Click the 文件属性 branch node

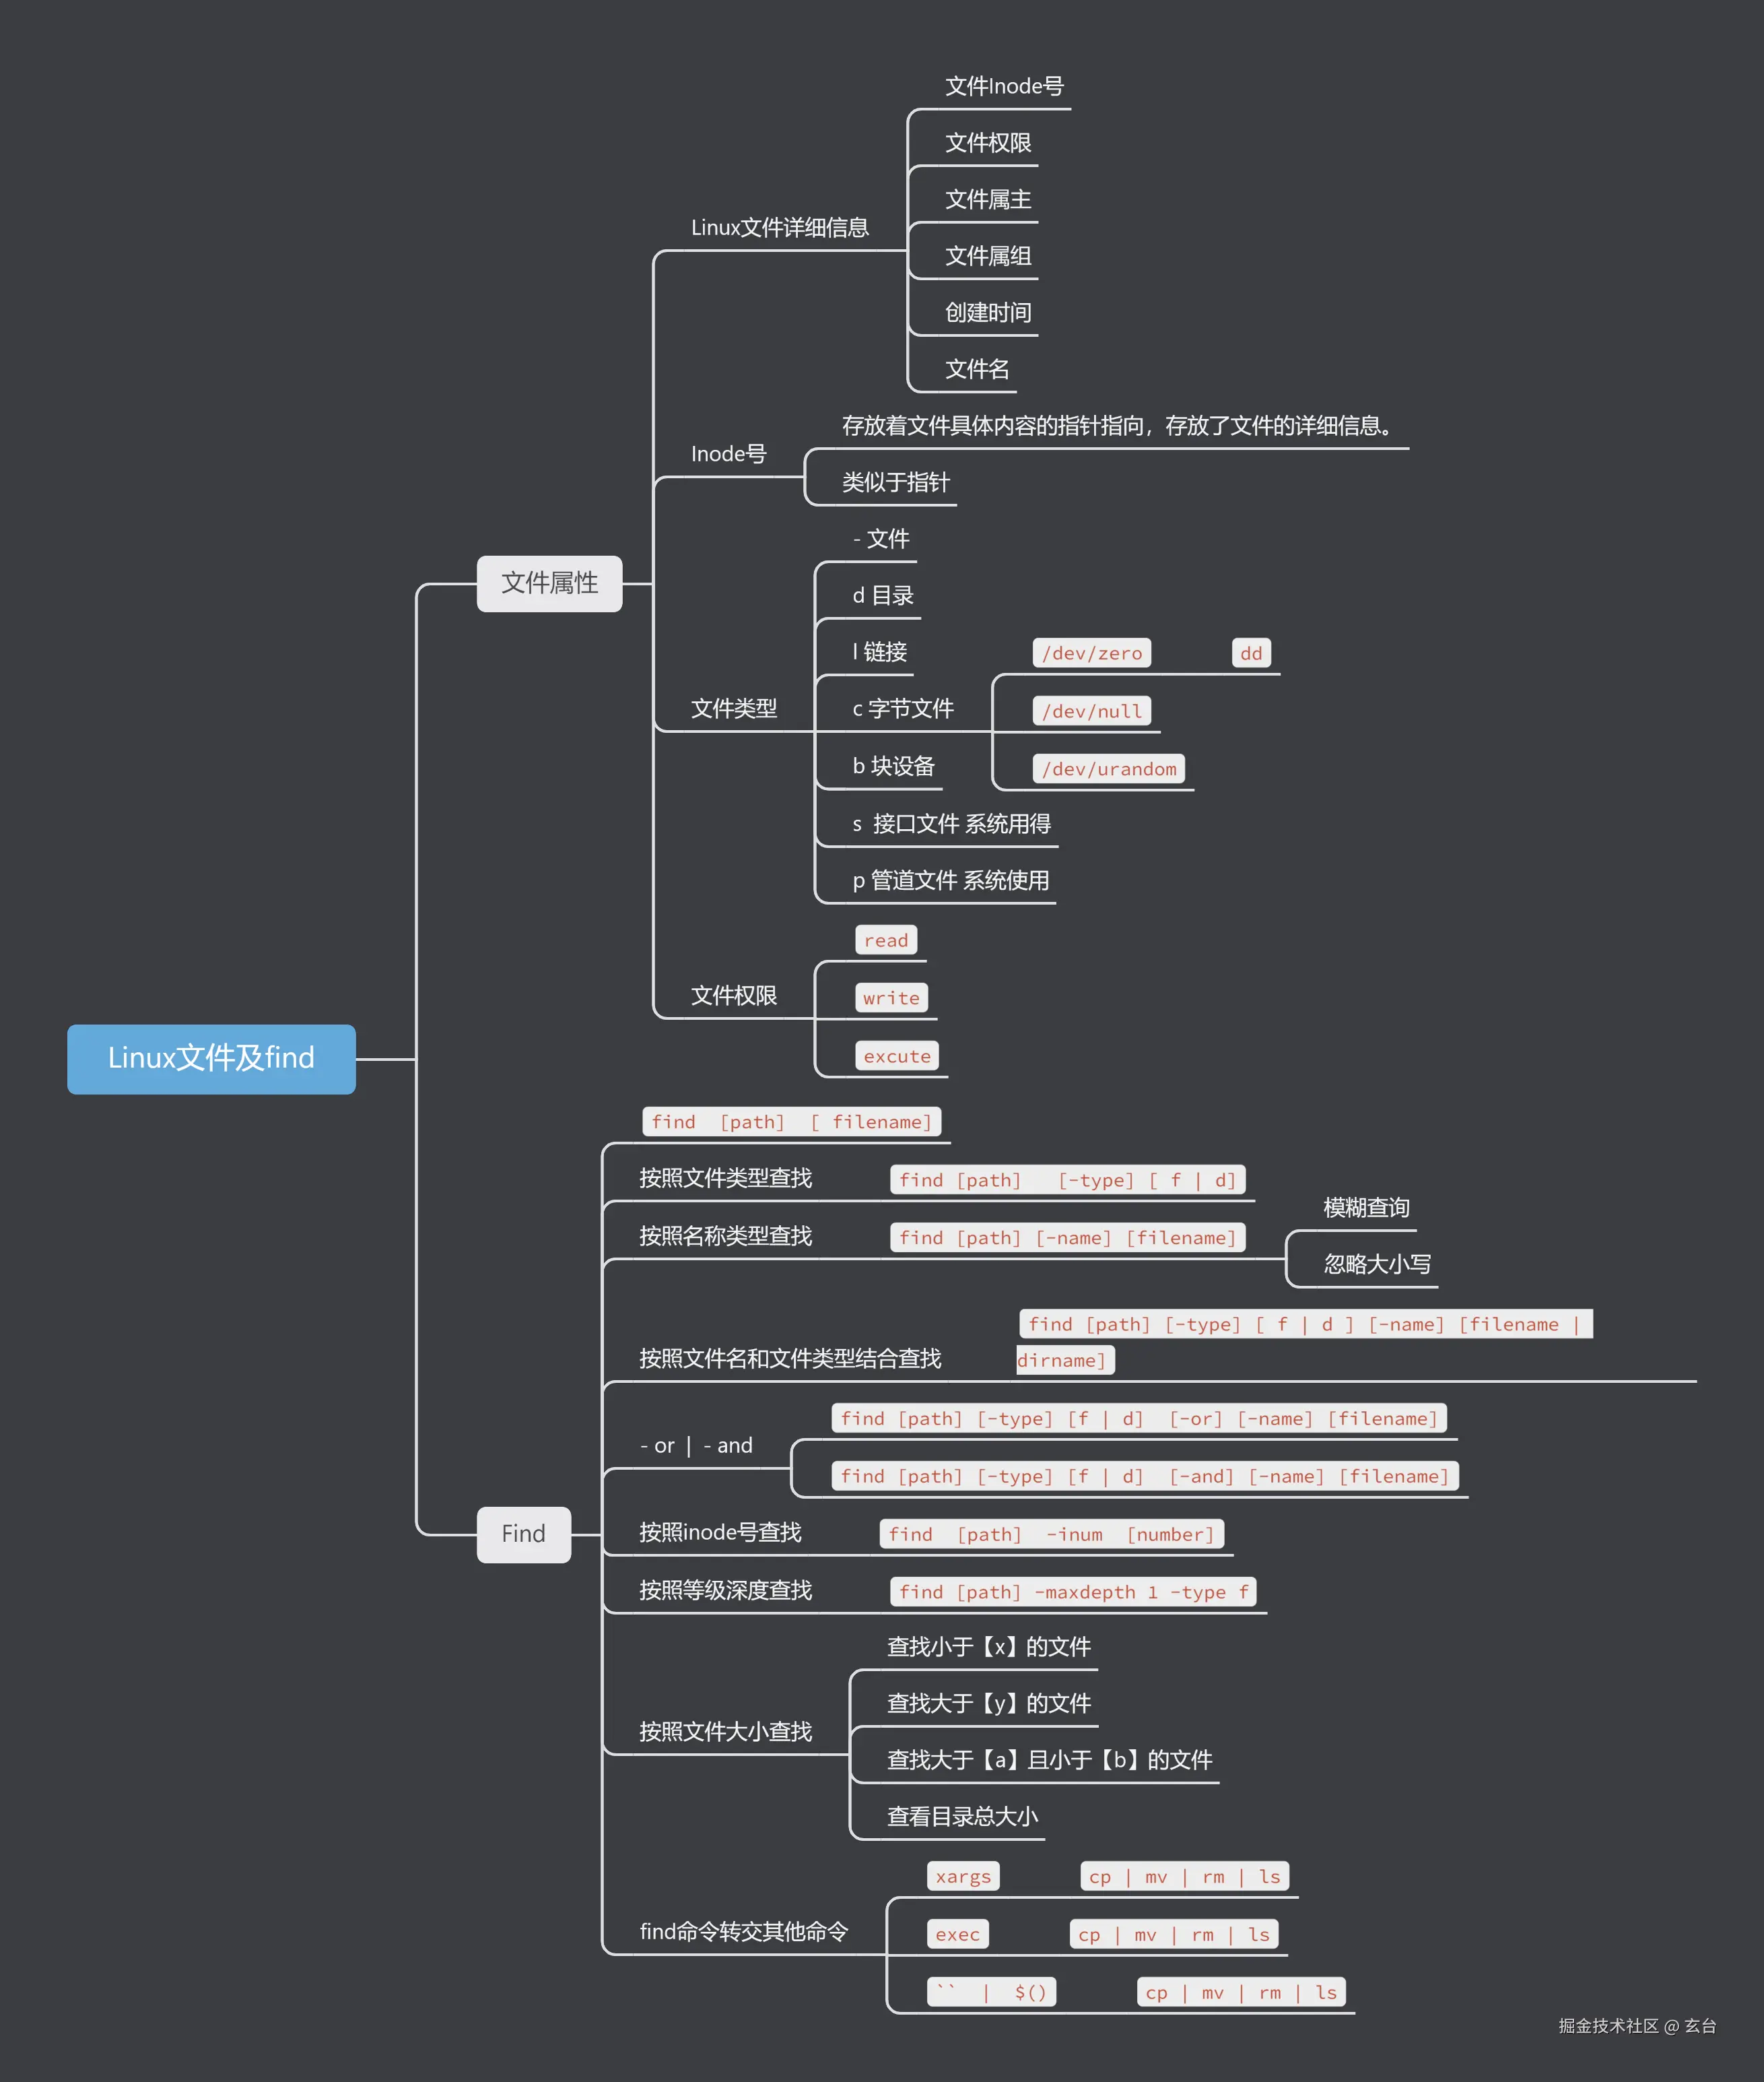[548, 583]
